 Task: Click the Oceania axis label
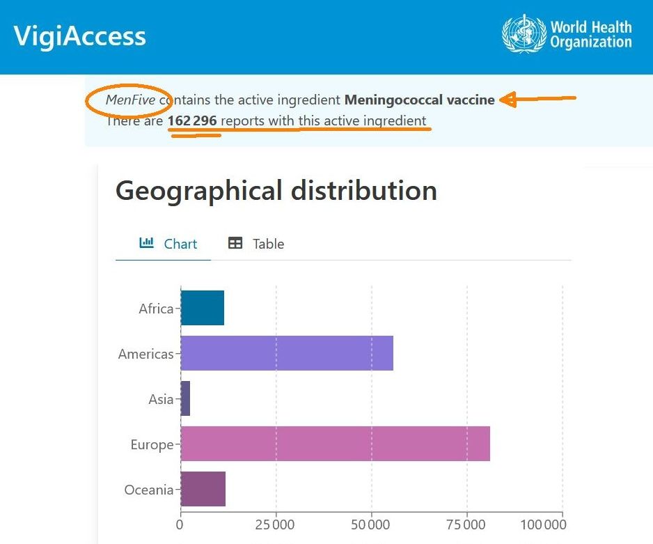(x=149, y=490)
